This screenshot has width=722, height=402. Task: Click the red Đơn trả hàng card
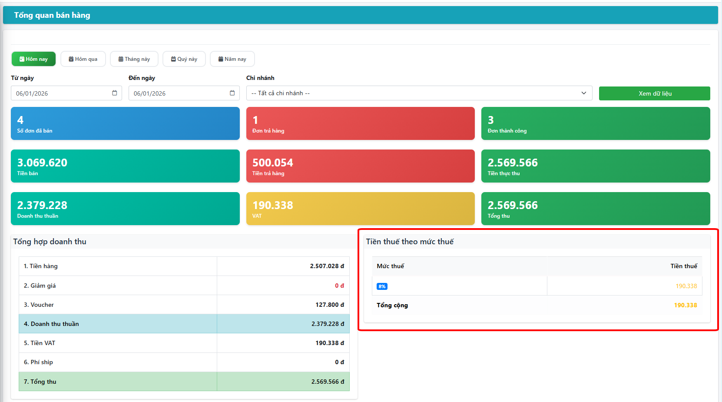click(360, 123)
